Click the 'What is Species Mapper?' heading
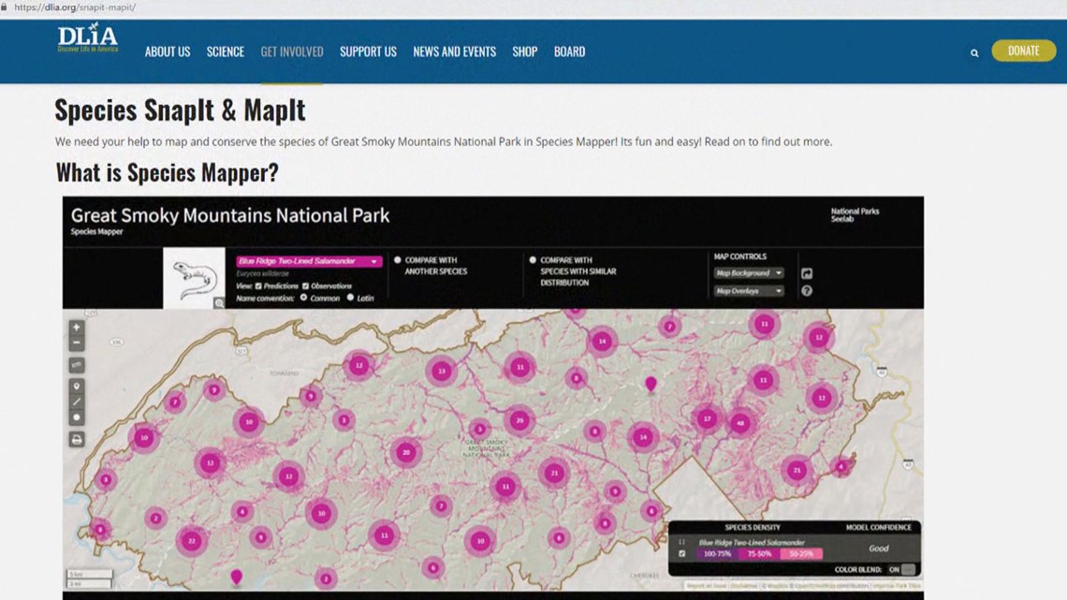This screenshot has width=1067, height=600. [x=168, y=173]
